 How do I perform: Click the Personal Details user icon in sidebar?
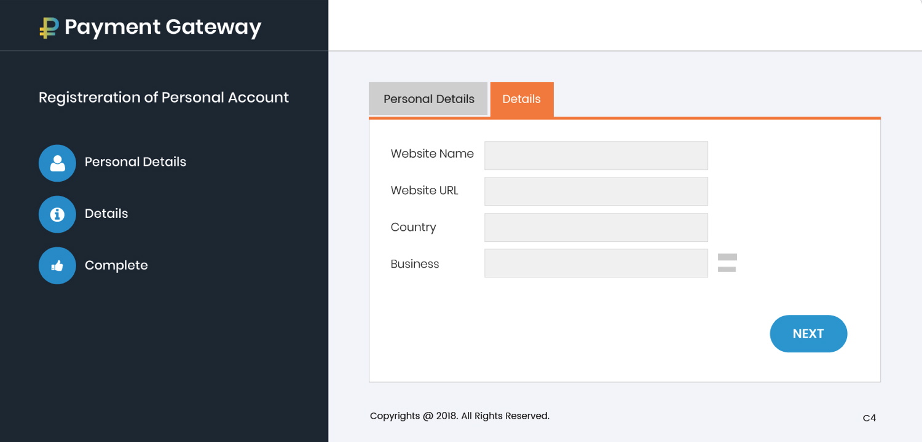57,163
